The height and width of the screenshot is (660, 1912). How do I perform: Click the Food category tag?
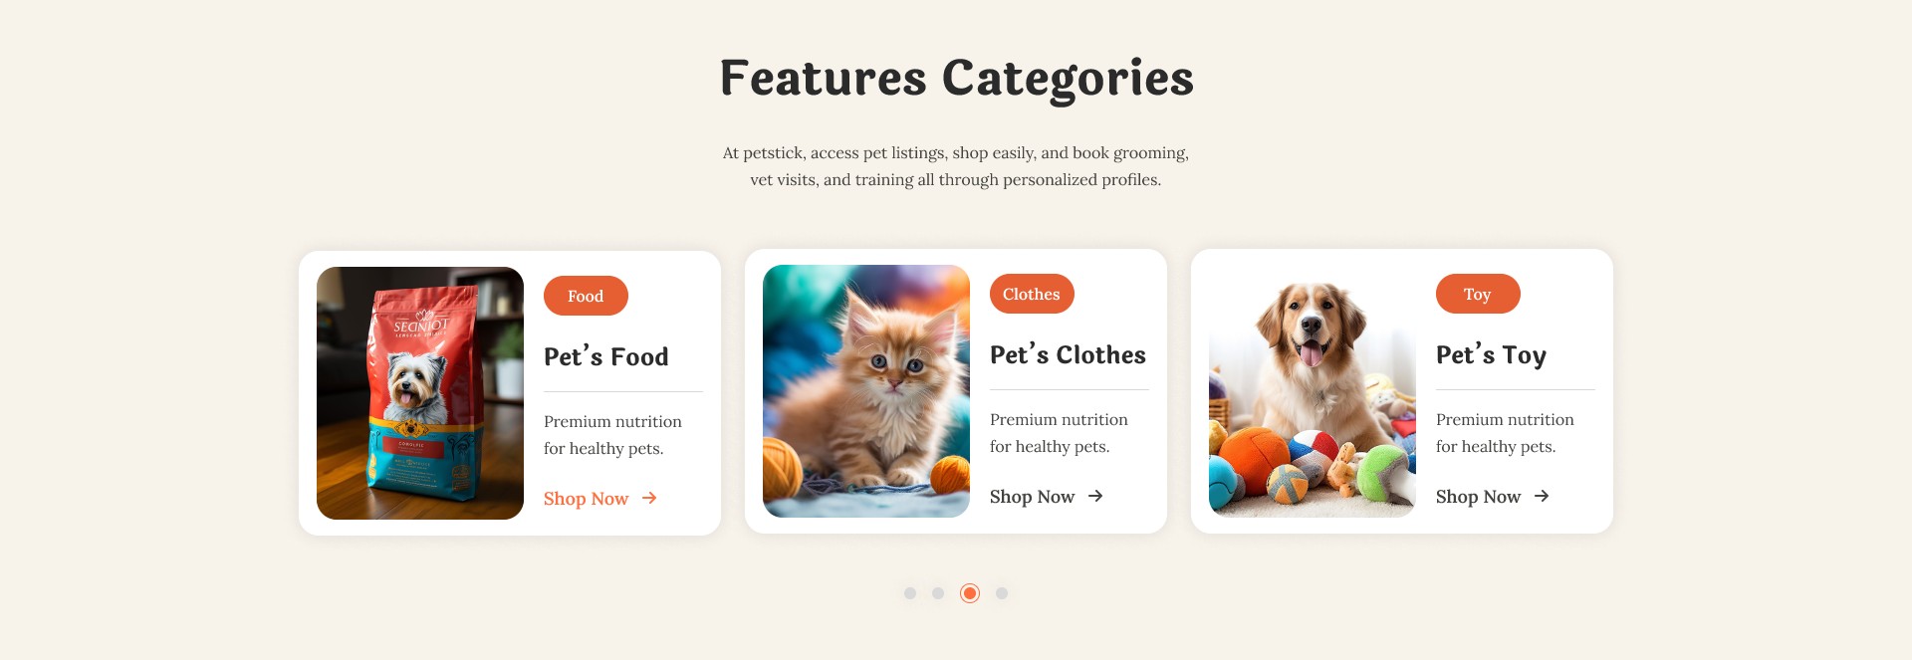(x=586, y=296)
